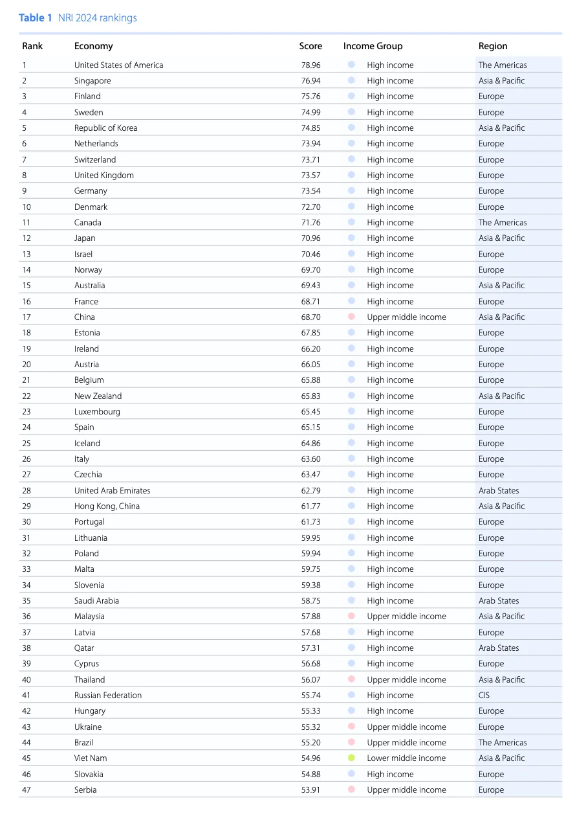Click the Hong Kong, China economy name
Viewport: 586px width, 816px height.
click(x=107, y=506)
